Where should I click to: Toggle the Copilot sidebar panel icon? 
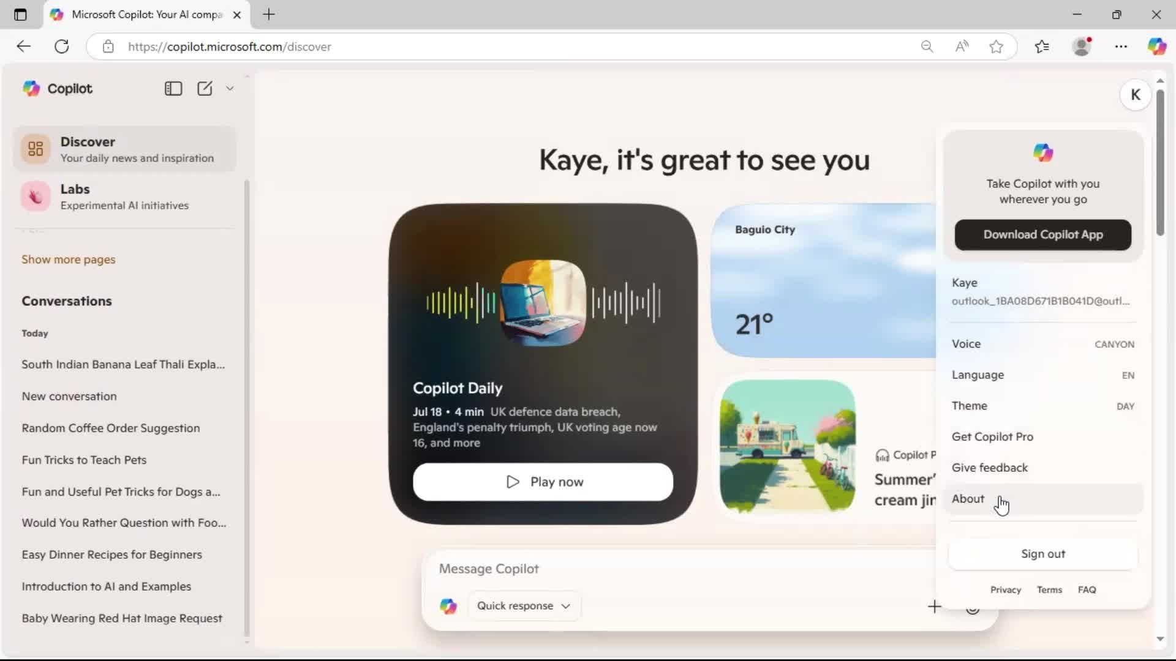[173, 89]
